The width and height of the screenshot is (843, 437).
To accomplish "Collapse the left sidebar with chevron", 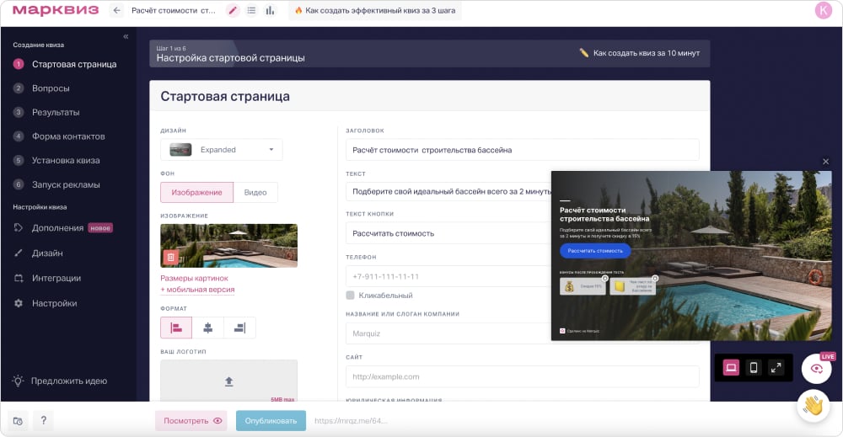I will [x=126, y=36].
